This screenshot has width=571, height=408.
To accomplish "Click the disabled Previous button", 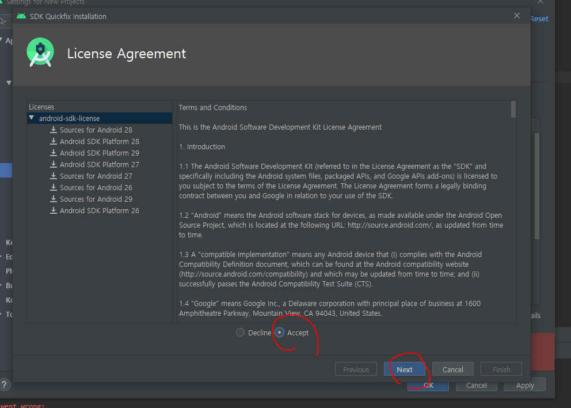I will point(356,369).
